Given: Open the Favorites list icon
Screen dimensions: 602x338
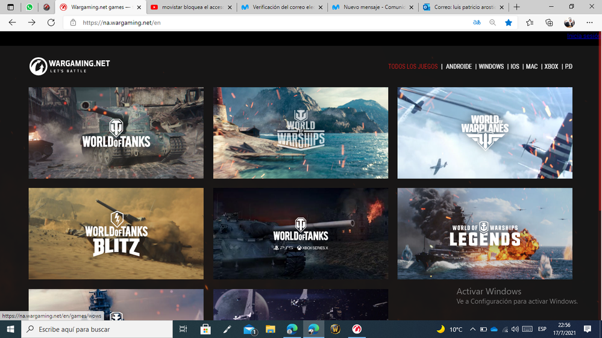Looking at the screenshot, I should point(529,22).
